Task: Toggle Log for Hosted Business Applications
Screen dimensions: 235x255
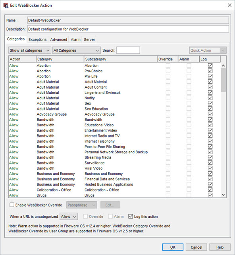Action: click(x=210, y=184)
